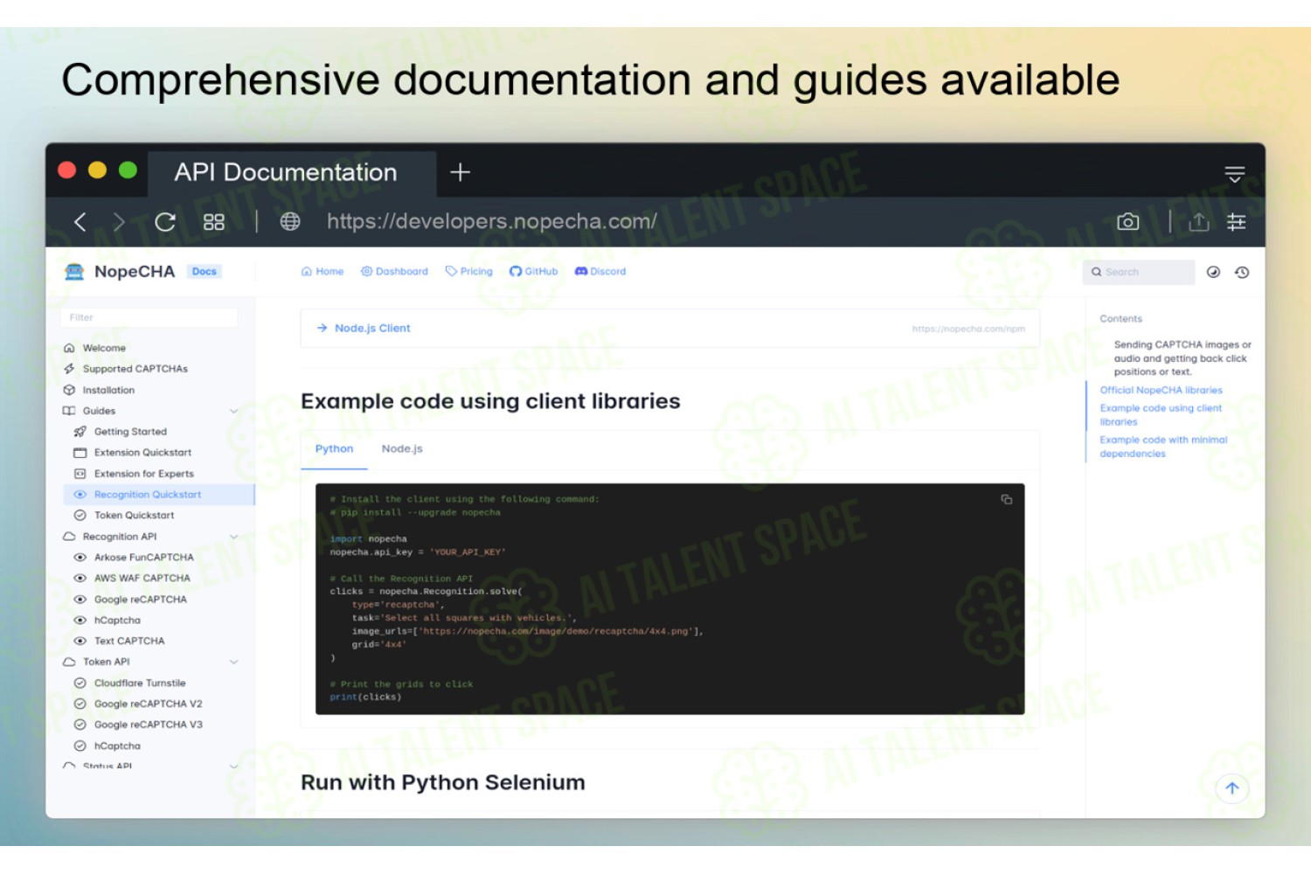Switch to the Node.js code tab
Viewport: 1311px width, 874px height.
tap(402, 449)
